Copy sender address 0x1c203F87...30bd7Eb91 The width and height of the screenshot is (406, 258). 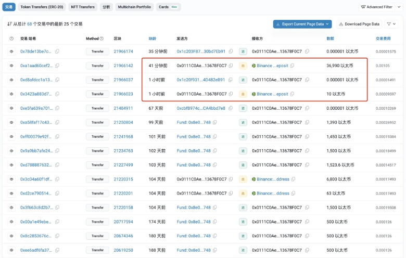(231, 51)
